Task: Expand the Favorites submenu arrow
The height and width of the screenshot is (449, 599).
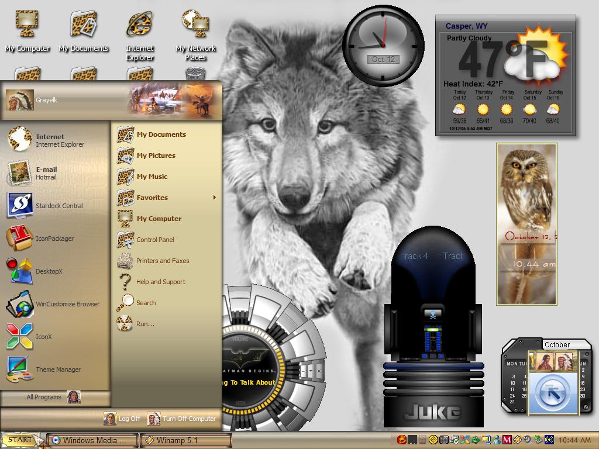Action: point(214,198)
